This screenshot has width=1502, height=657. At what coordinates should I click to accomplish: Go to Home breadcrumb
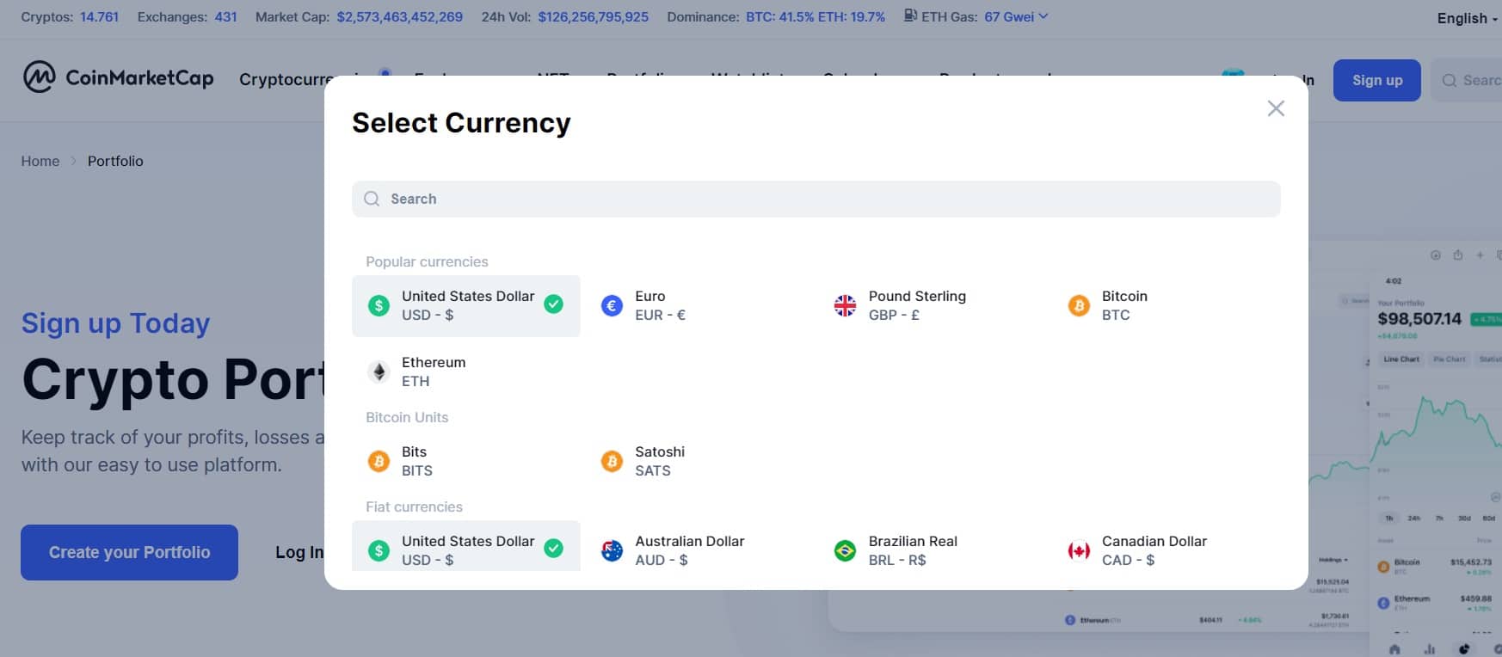[40, 161]
